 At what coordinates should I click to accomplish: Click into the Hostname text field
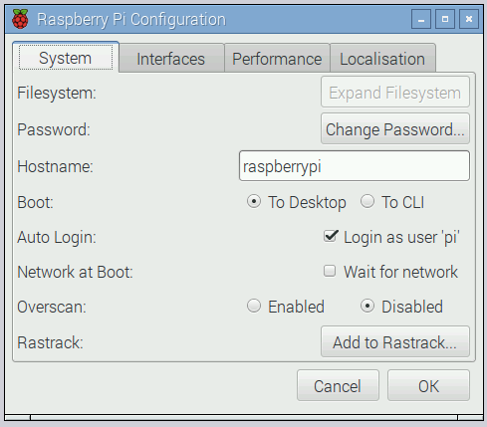[x=355, y=166]
